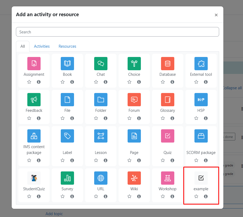Viewport: 243px width, 217px height.
Task: Choose the IMS content package icon
Action: coord(34,136)
